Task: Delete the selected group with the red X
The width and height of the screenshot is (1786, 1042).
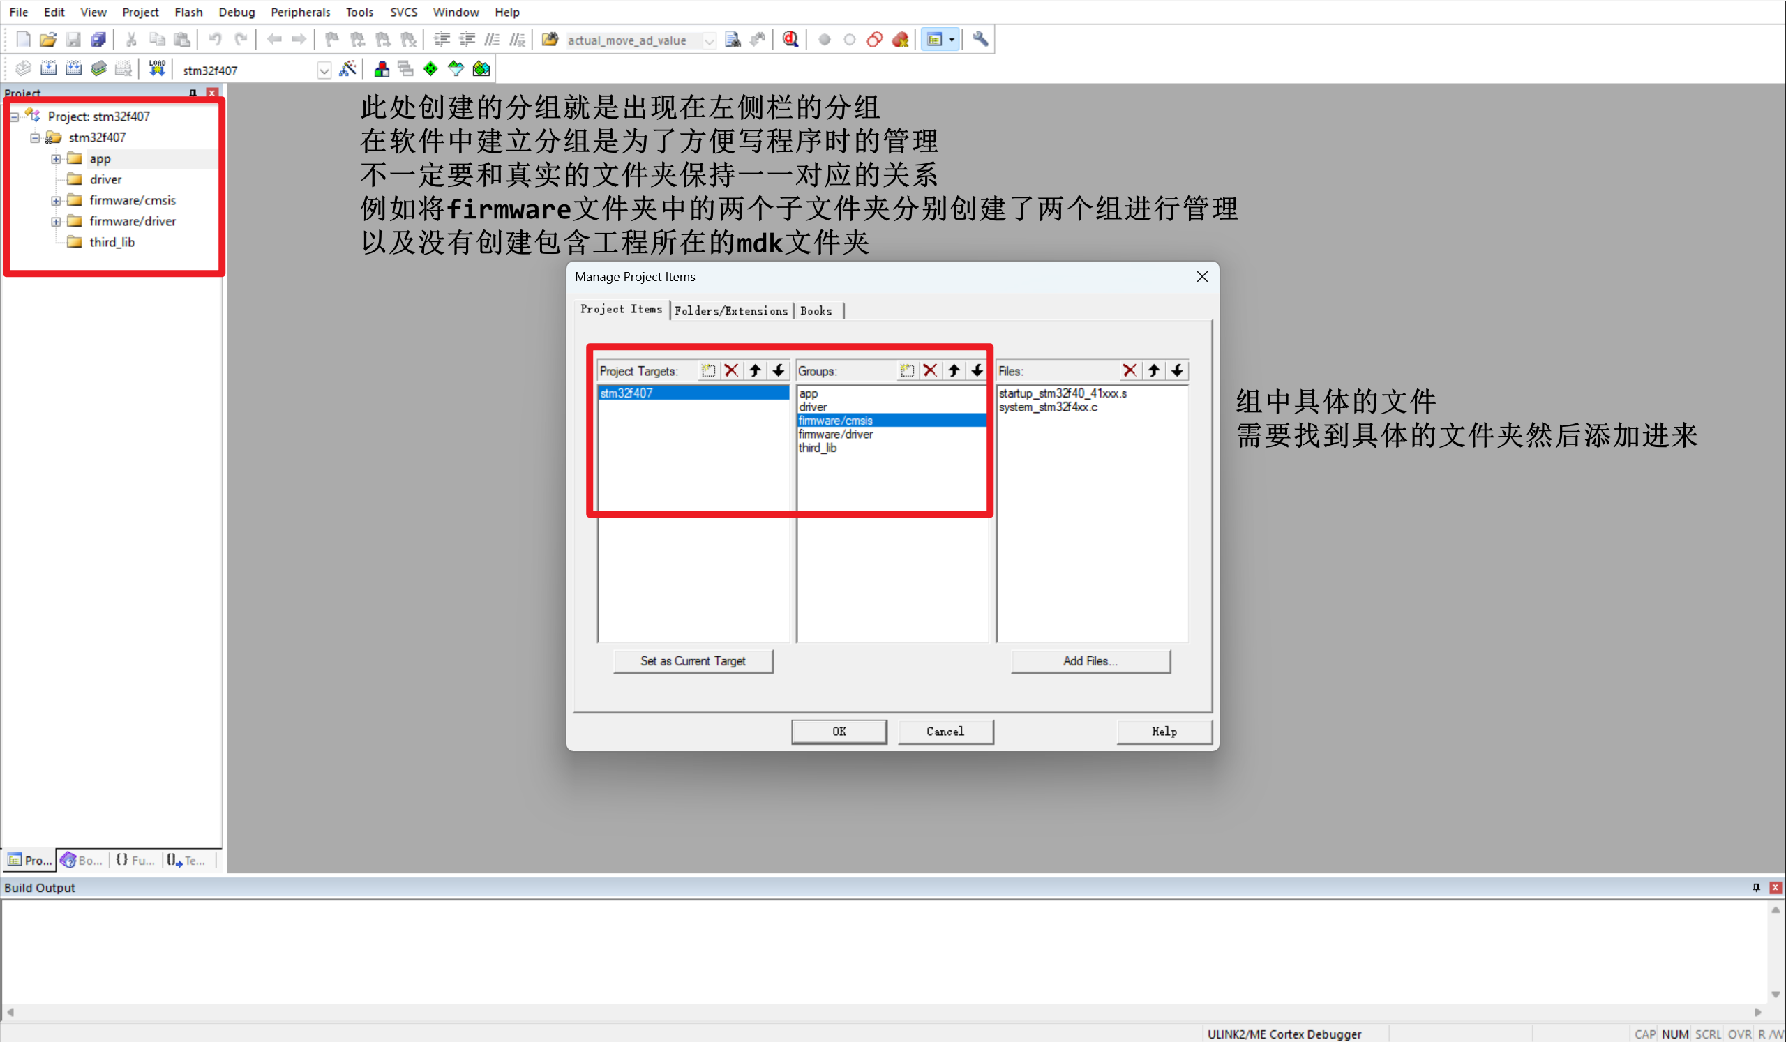Action: pyautogui.click(x=930, y=370)
